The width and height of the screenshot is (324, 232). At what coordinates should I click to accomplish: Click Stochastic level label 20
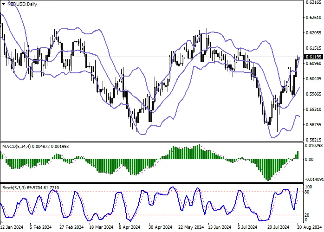click(x=307, y=215)
